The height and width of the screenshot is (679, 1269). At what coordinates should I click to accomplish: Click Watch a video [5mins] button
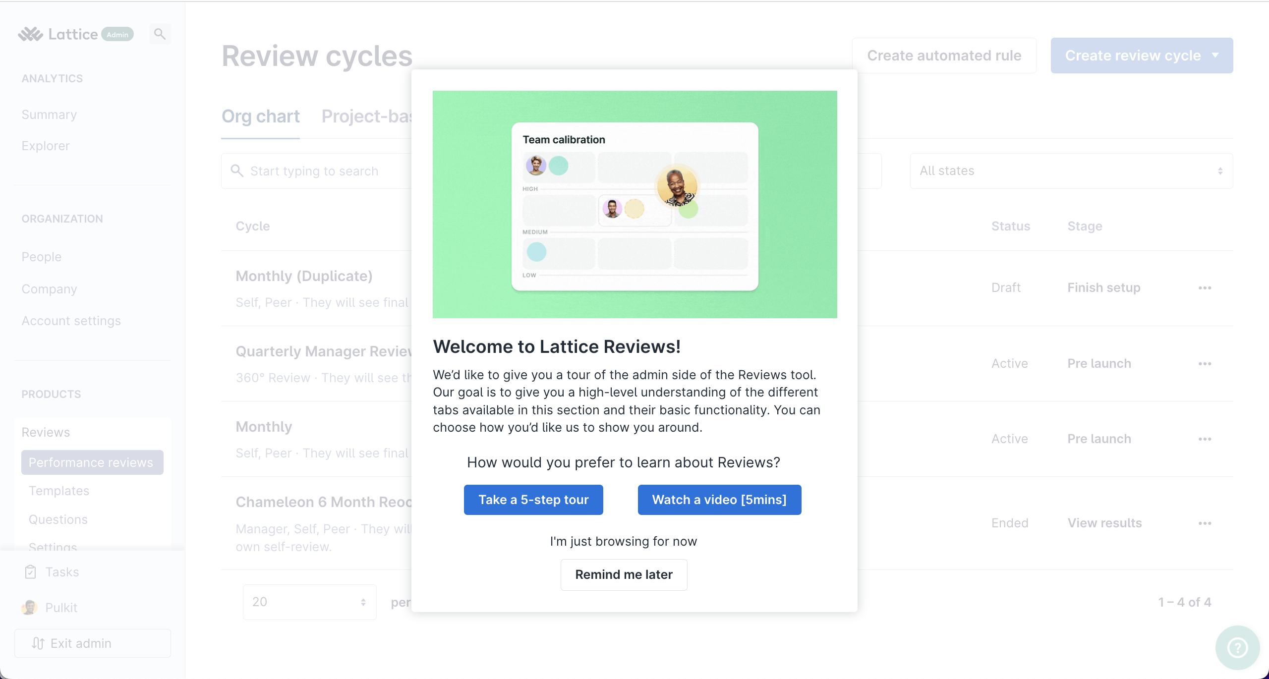pos(719,500)
